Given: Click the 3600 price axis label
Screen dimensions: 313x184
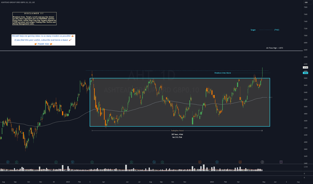Looking at the screenshot, I should (x=306, y=156).
